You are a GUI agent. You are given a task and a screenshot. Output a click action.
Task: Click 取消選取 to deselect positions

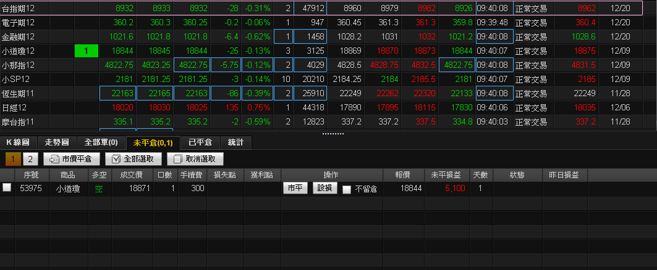tap(195, 159)
